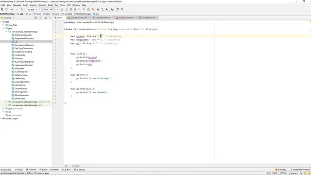Click the Search Everywhere magnifier icon
The width and height of the screenshot is (311, 175).
122,9
